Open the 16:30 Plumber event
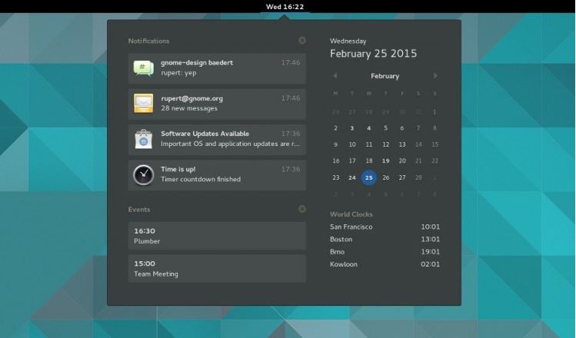The width and height of the screenshot is (576, 338). [x=217, y=236]
